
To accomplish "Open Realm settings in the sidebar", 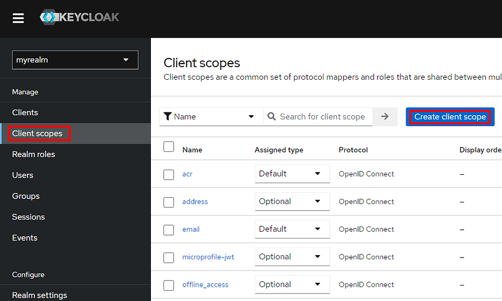I will click(x=75, y=295).
